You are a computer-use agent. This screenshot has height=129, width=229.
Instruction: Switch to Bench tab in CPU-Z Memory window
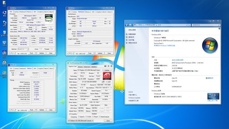coord(46,68)
